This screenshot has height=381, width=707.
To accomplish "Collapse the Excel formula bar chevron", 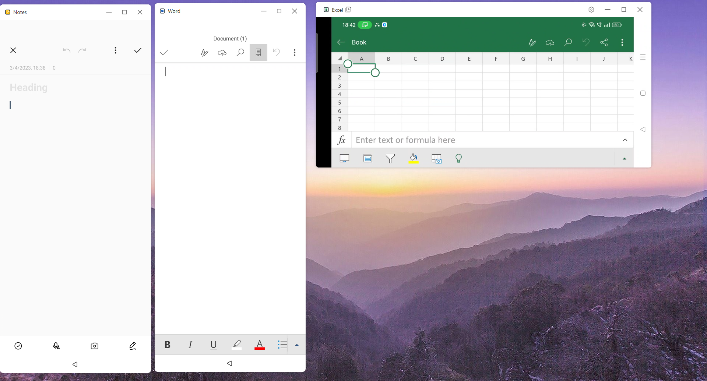I will 625,140.
